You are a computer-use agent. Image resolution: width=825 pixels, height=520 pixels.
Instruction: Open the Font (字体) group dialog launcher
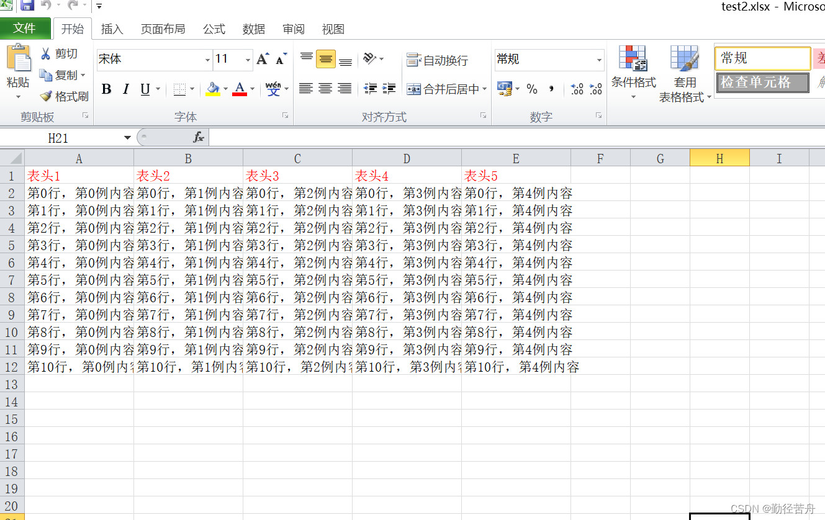tap(286, 115)
